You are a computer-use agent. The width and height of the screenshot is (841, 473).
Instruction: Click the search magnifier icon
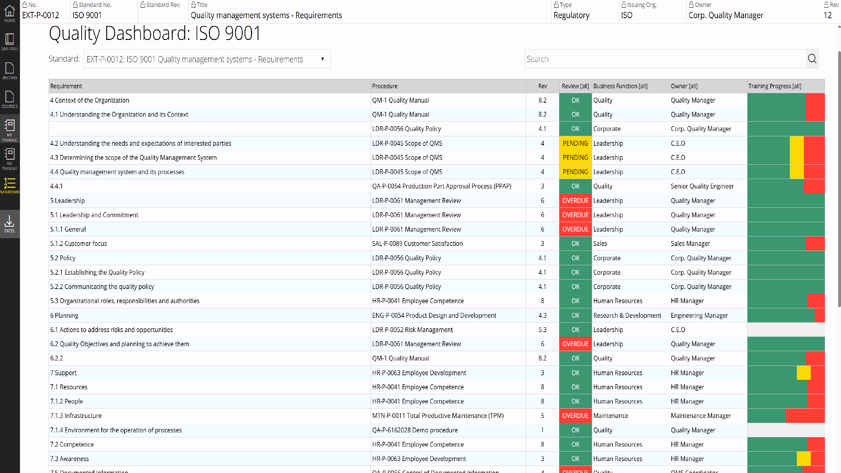[812, 59]
